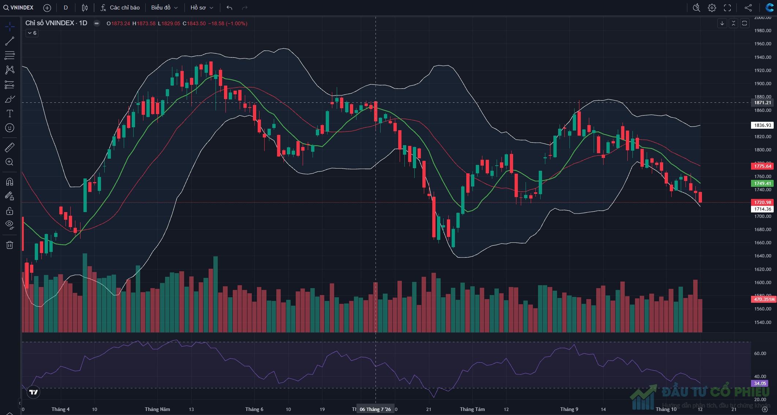The height and width of the screenshot is (415, 777).
Task: Delete drawings with the trash icon
Action: tap(10, 245)
